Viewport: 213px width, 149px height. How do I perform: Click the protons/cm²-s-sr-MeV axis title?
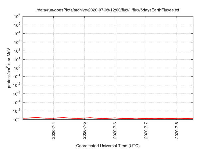(8, 68)
